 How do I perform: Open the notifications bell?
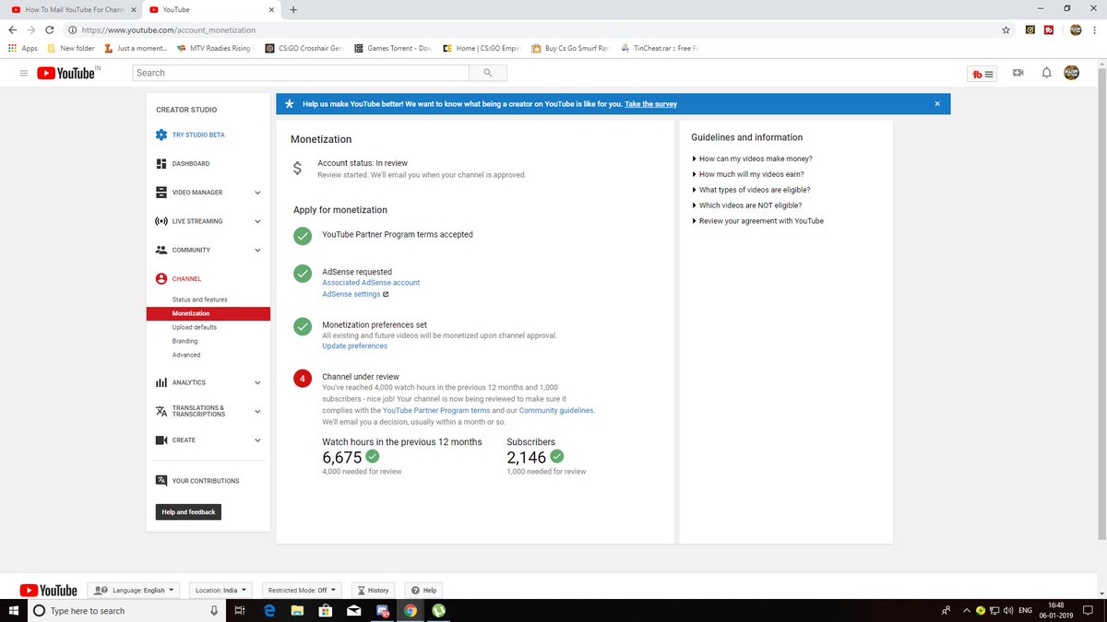[1046, 73]
